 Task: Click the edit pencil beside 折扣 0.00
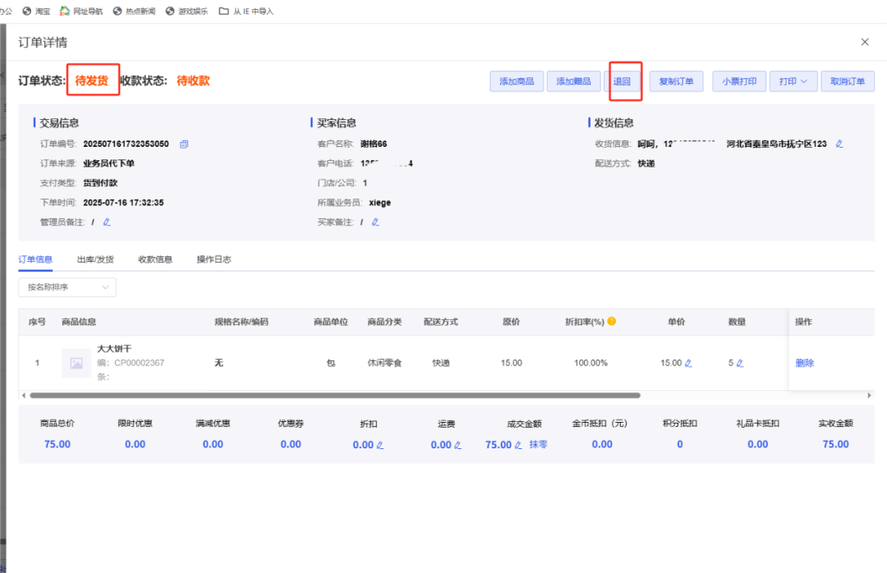379,444
